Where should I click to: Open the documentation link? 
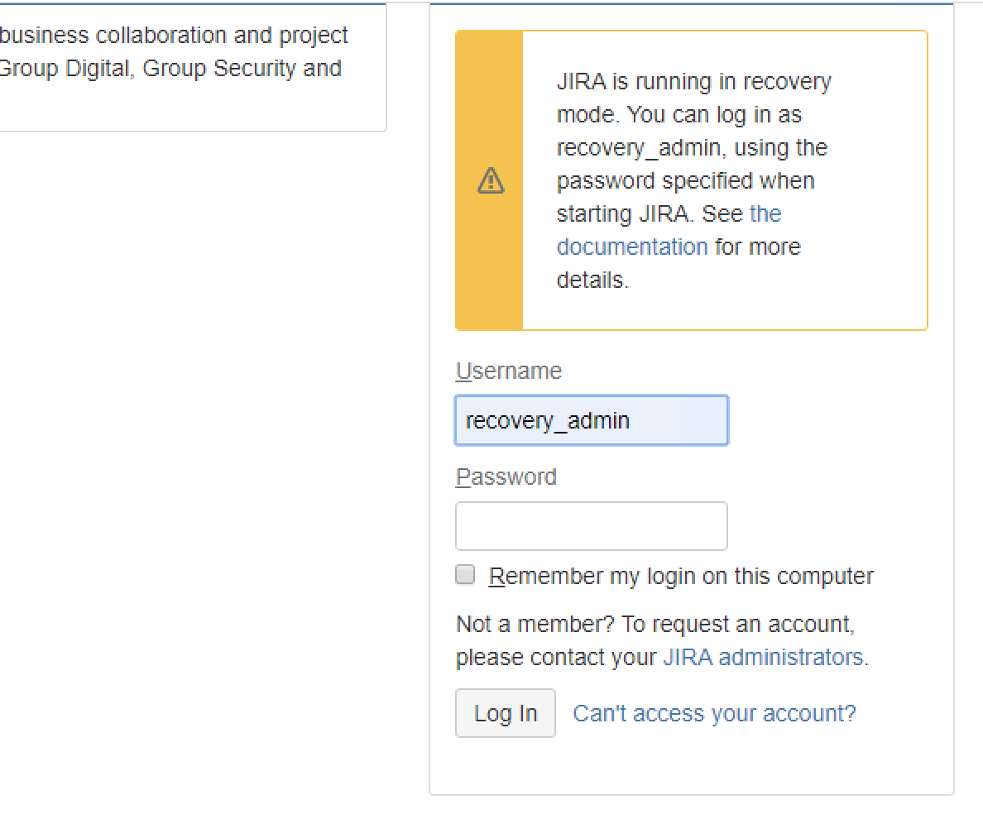point(631,247)
